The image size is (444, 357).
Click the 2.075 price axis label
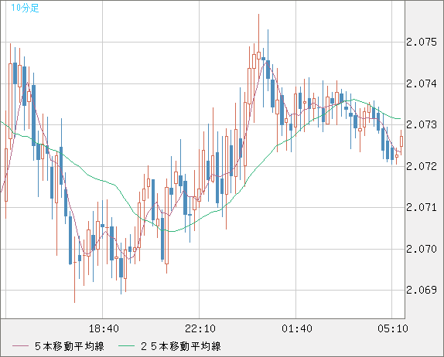(x=422, y=42)
